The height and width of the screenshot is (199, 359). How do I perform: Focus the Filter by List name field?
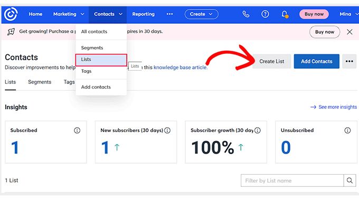(x=292, y=181)
